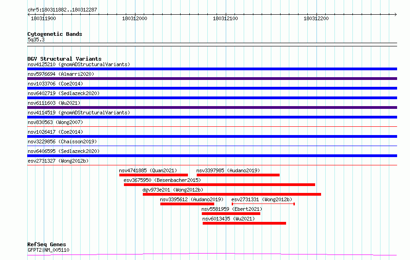Click the RefSeq Genes track title
Screen dimensions: 410x260
[x=47, y=245]
